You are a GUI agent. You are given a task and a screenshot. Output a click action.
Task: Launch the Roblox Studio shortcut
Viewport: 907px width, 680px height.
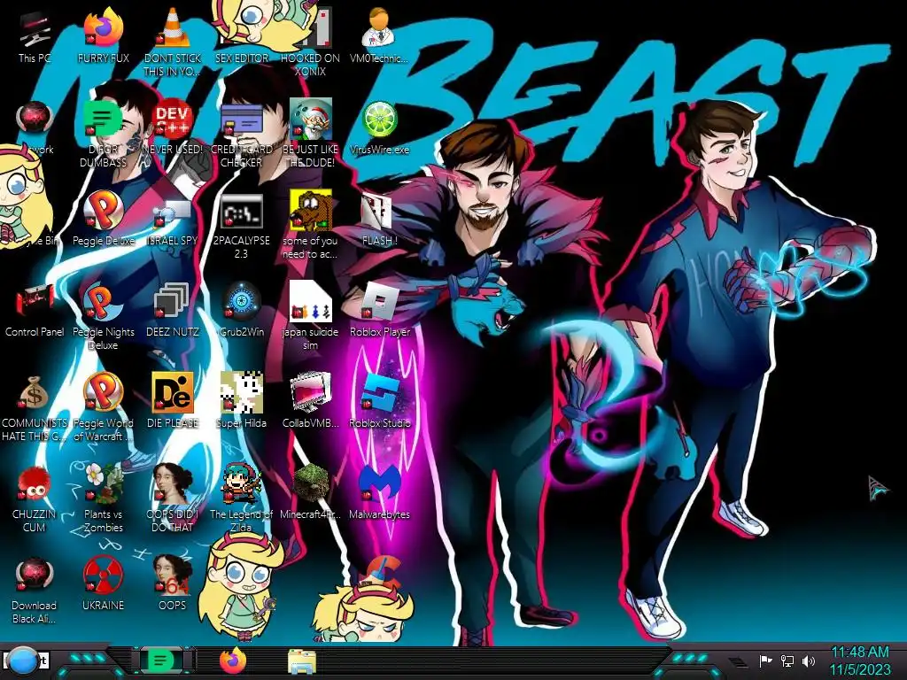pyautogui.click(x=379, y=401)
